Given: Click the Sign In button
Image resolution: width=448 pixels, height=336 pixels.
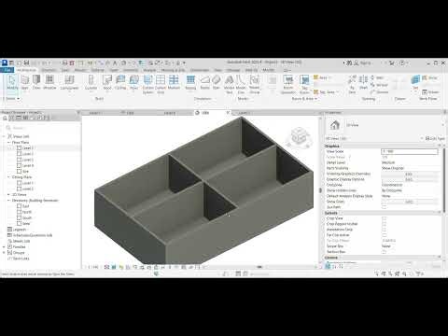Looking at the screenshot, I should coord(363,63).
